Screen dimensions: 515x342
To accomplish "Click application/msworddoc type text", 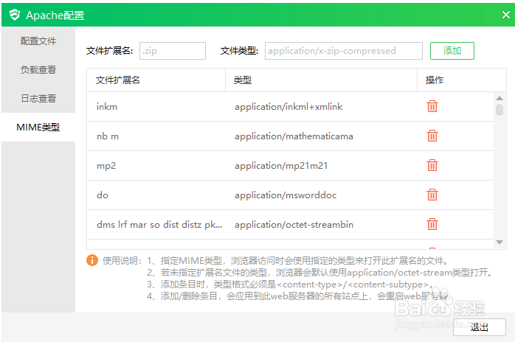I will click(286, 195).
